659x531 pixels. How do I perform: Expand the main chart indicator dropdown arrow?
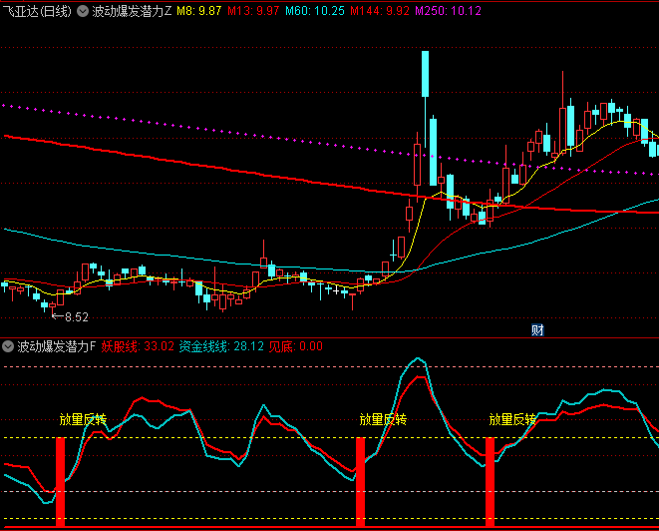83,11
